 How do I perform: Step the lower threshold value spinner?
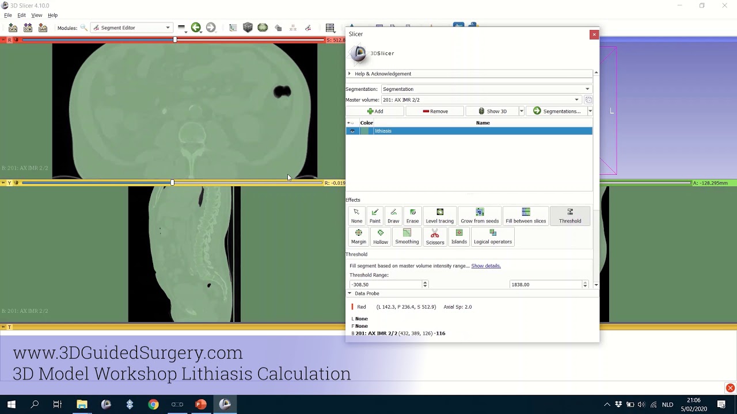425,285
